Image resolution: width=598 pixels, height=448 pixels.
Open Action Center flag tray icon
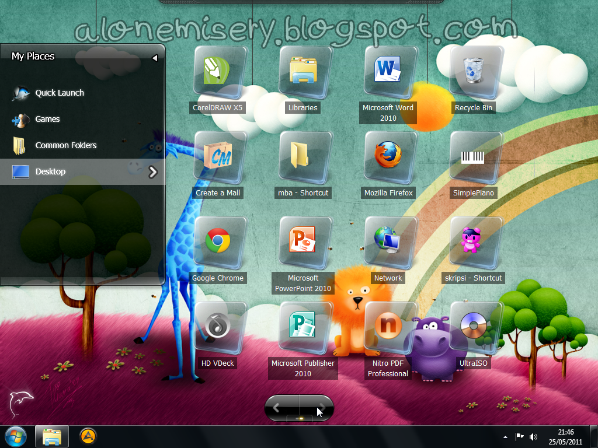[519, 436]
